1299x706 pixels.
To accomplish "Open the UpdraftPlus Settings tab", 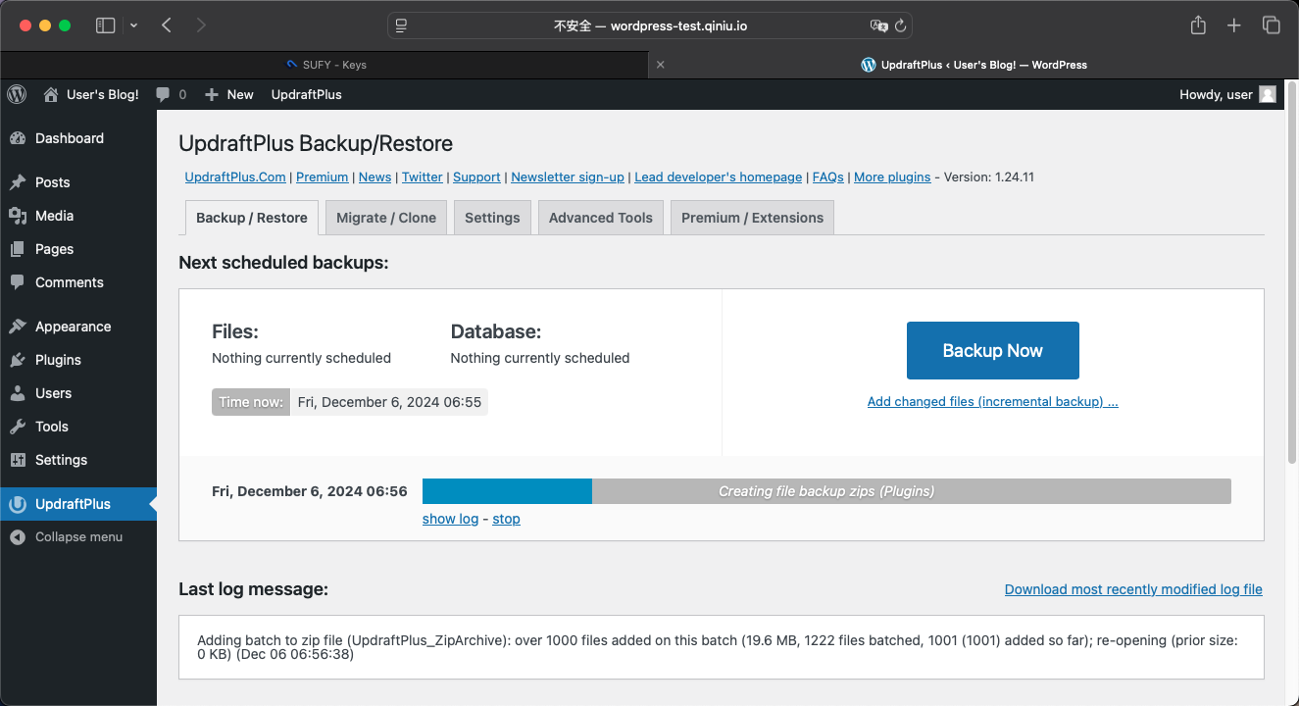I will pyautogui.click(x=492, y=218).
